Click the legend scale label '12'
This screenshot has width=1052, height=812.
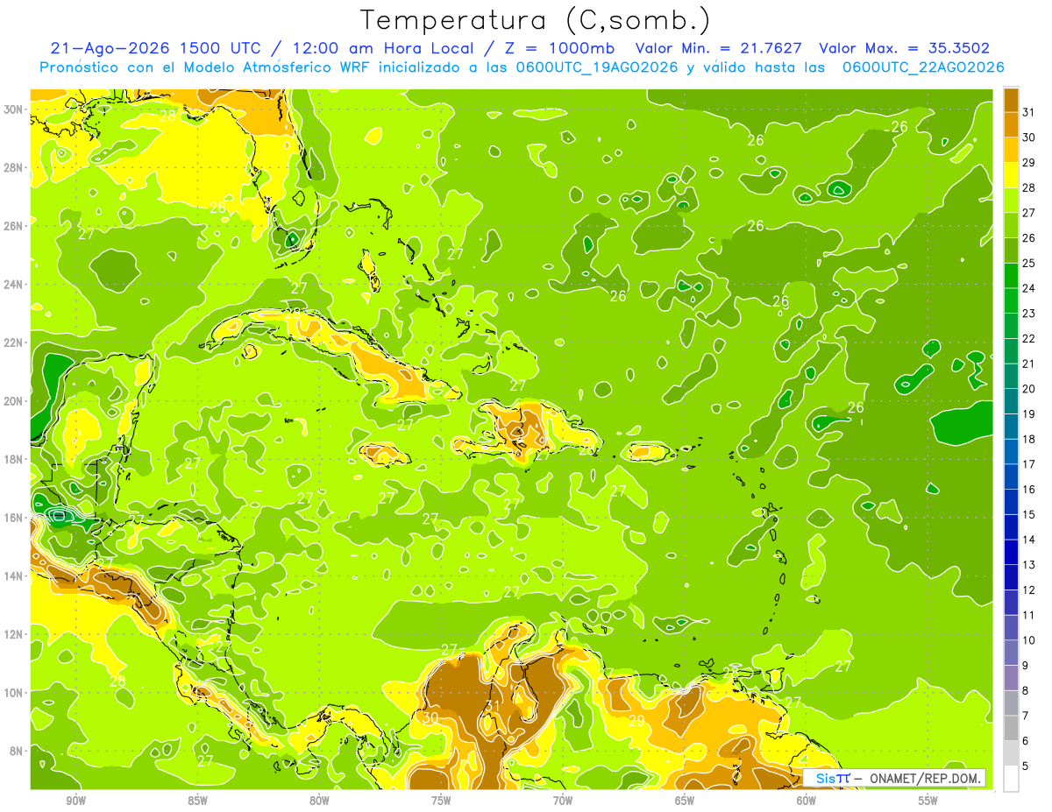[1029, 590]
